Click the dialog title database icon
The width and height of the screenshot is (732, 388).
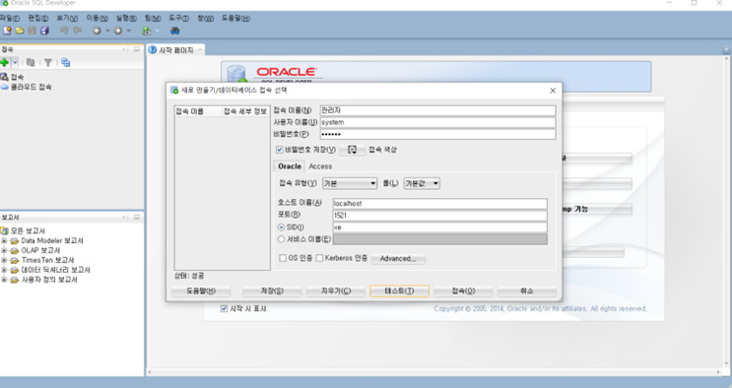tap(174, 91)
